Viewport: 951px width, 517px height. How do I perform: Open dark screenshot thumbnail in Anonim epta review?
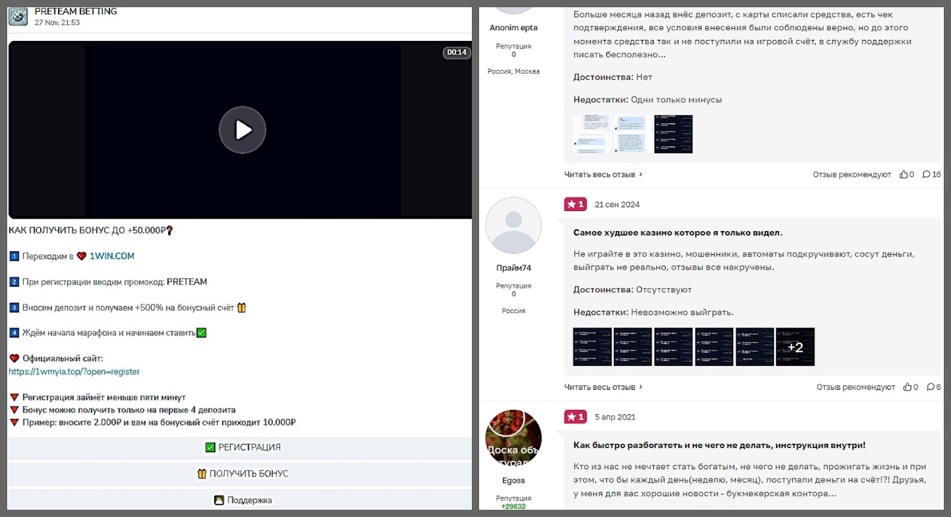click(x=673, y=134)
